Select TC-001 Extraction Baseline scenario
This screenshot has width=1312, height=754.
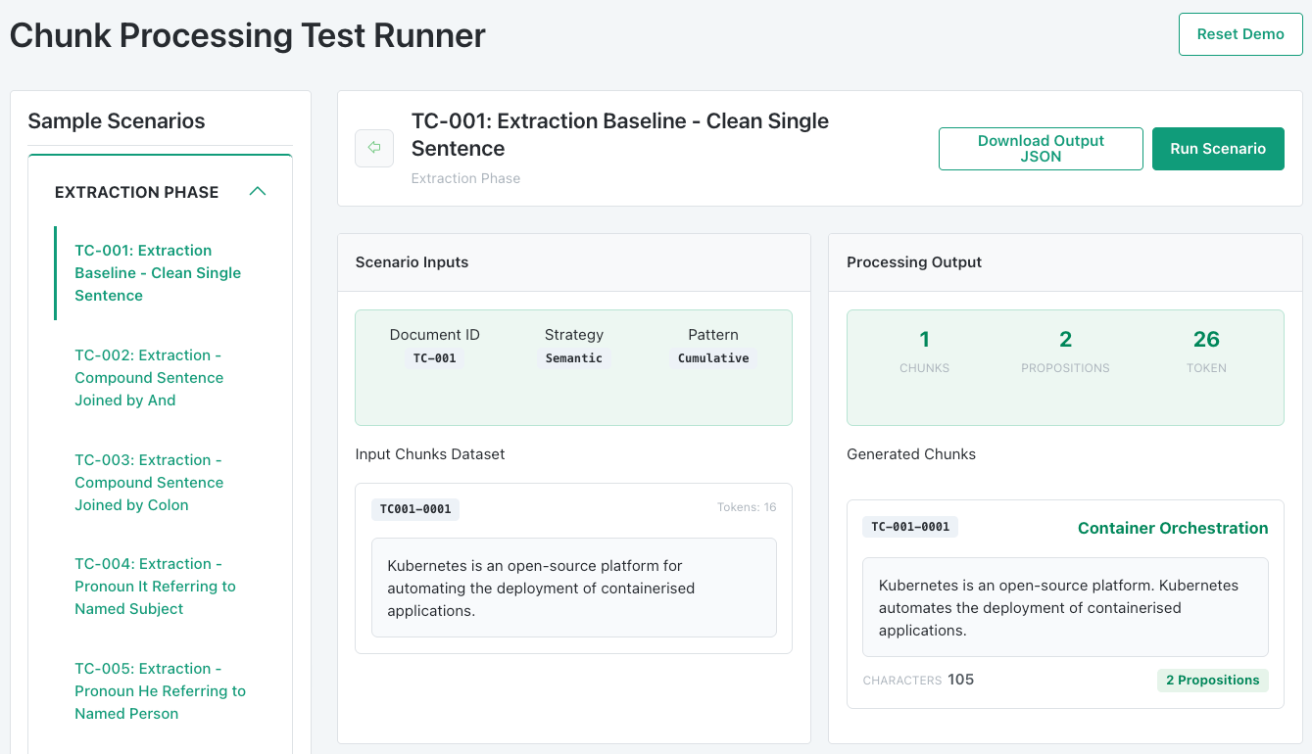158,273
